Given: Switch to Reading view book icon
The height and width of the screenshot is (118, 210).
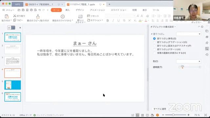Looking at the screenshot, I should (147, 115).
